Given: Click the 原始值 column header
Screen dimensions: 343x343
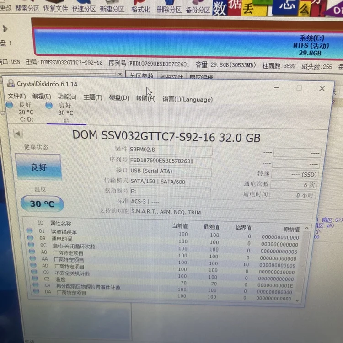Looking at the screenshot, I should [x=292, y=229].
